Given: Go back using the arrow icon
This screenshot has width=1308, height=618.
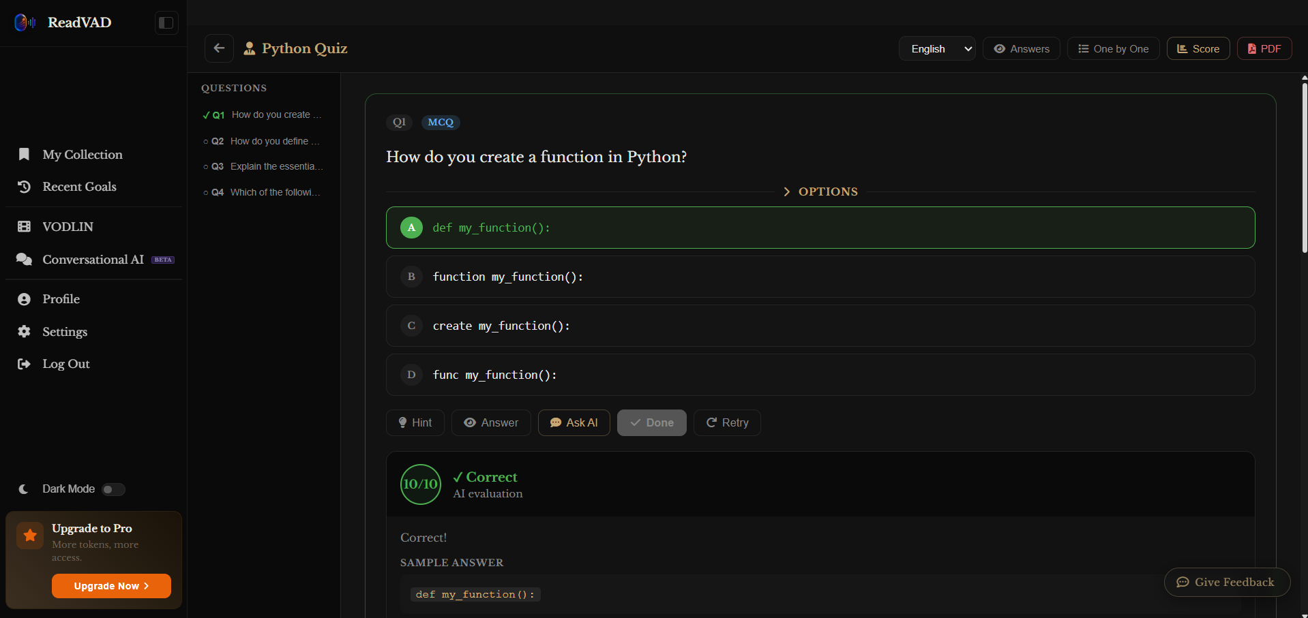Looking at the screenshot, I should pyautogui.click(x=219, y=48).
